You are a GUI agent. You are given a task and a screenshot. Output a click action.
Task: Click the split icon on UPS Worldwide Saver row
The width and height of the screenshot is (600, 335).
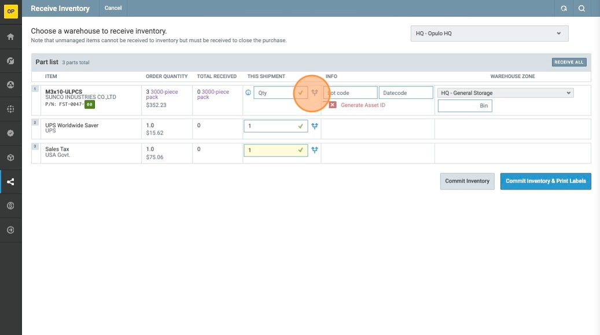pyautogui.click(x=315, y=126)
